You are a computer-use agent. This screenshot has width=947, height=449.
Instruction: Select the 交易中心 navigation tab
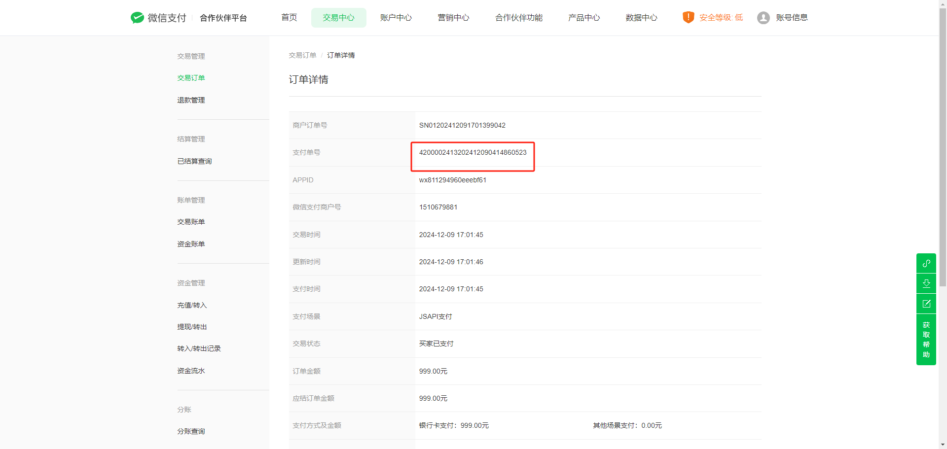click(x=338, y=18)
